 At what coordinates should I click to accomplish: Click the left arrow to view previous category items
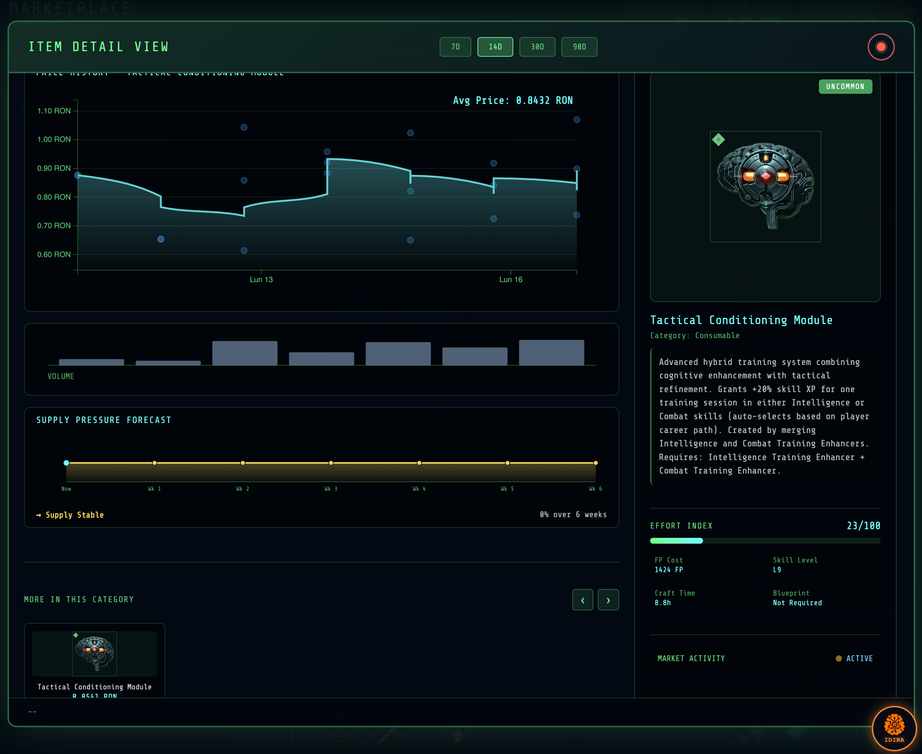point(583,600)
